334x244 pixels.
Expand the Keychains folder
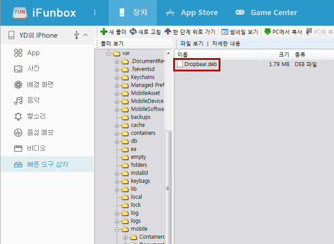click(x=117, y=77)
